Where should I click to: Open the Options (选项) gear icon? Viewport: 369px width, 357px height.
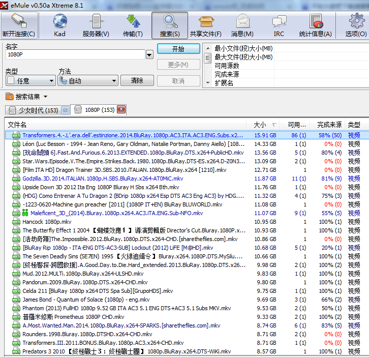point(356,20)
